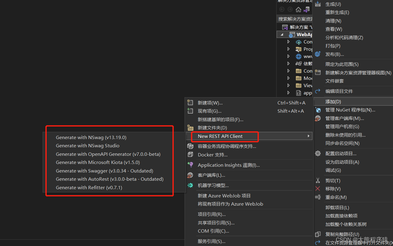
Task: Click the Home icon in Solution Explorer toolbar
Action: [x=298, y=9]
